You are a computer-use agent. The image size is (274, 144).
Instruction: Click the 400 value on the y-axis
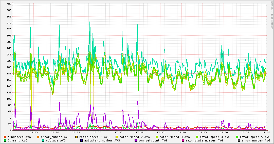coord(8,4)
